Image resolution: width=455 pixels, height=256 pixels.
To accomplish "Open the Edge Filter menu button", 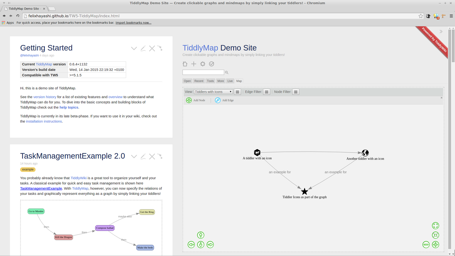I will click(266, 92).
